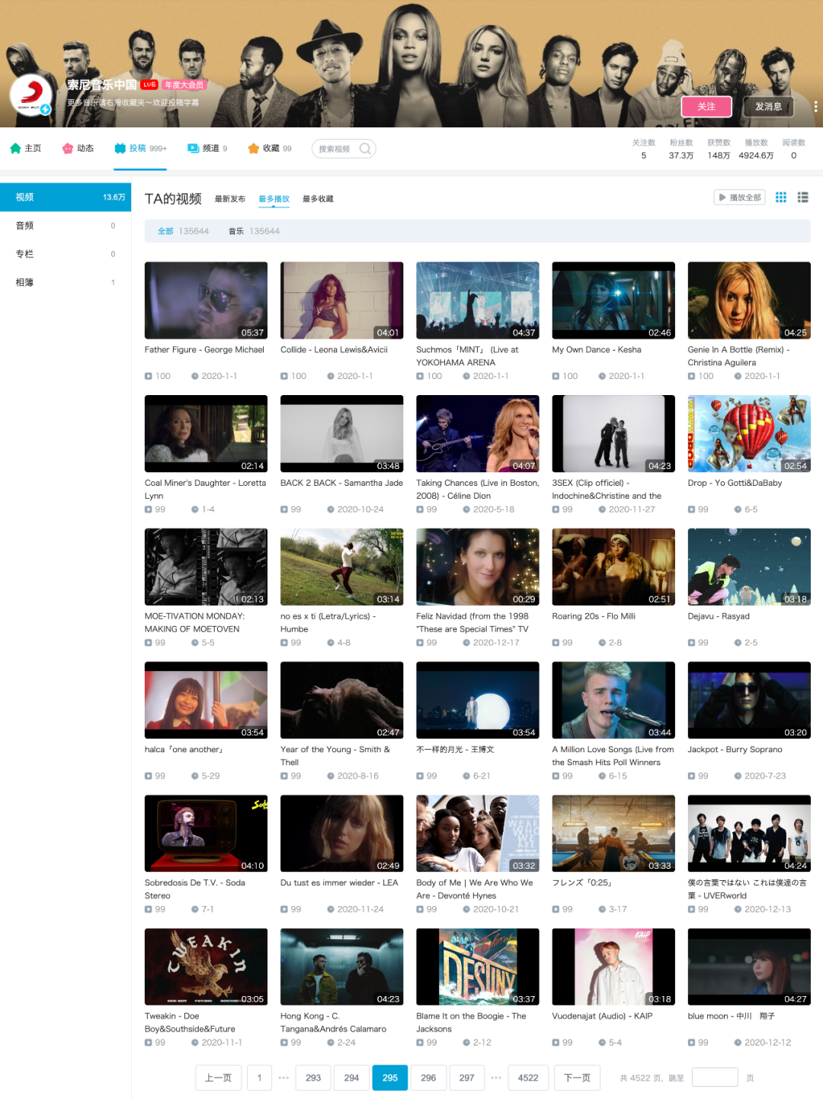823x1099 pixels.
Task: Go to page 293
Action: coord(313,1078)
